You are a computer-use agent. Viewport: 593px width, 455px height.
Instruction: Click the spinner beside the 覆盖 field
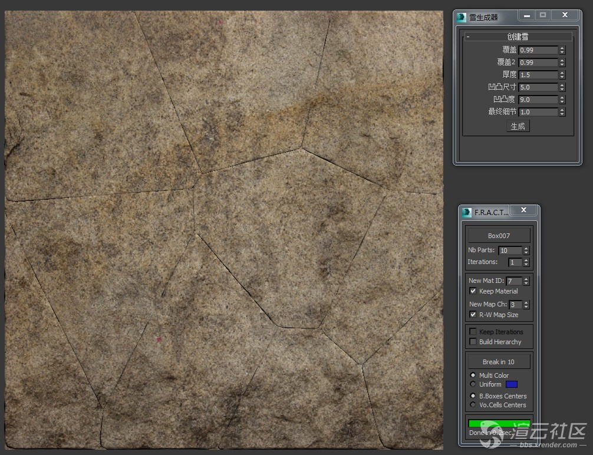click(x=562, y=50)
